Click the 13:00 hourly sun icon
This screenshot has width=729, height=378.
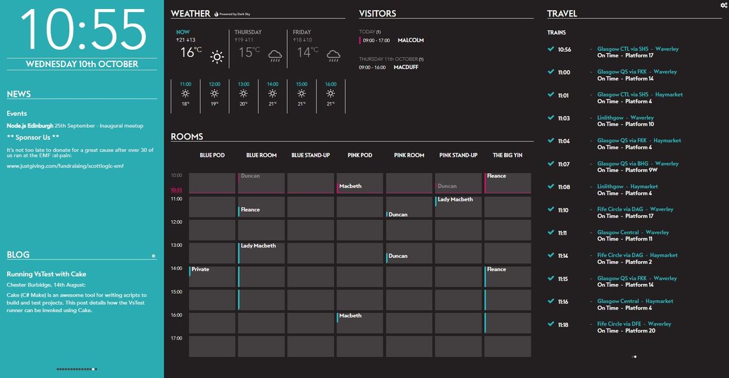[x=244, y=93]
